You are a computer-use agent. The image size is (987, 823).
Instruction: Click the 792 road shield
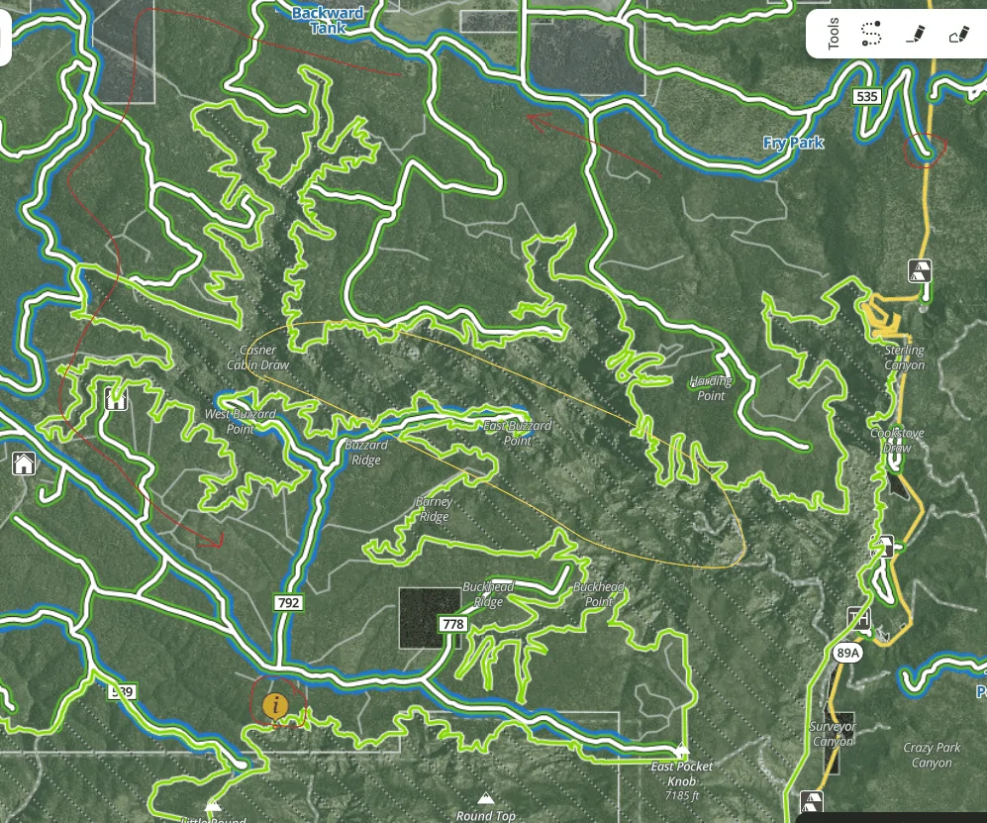point(289,602)
